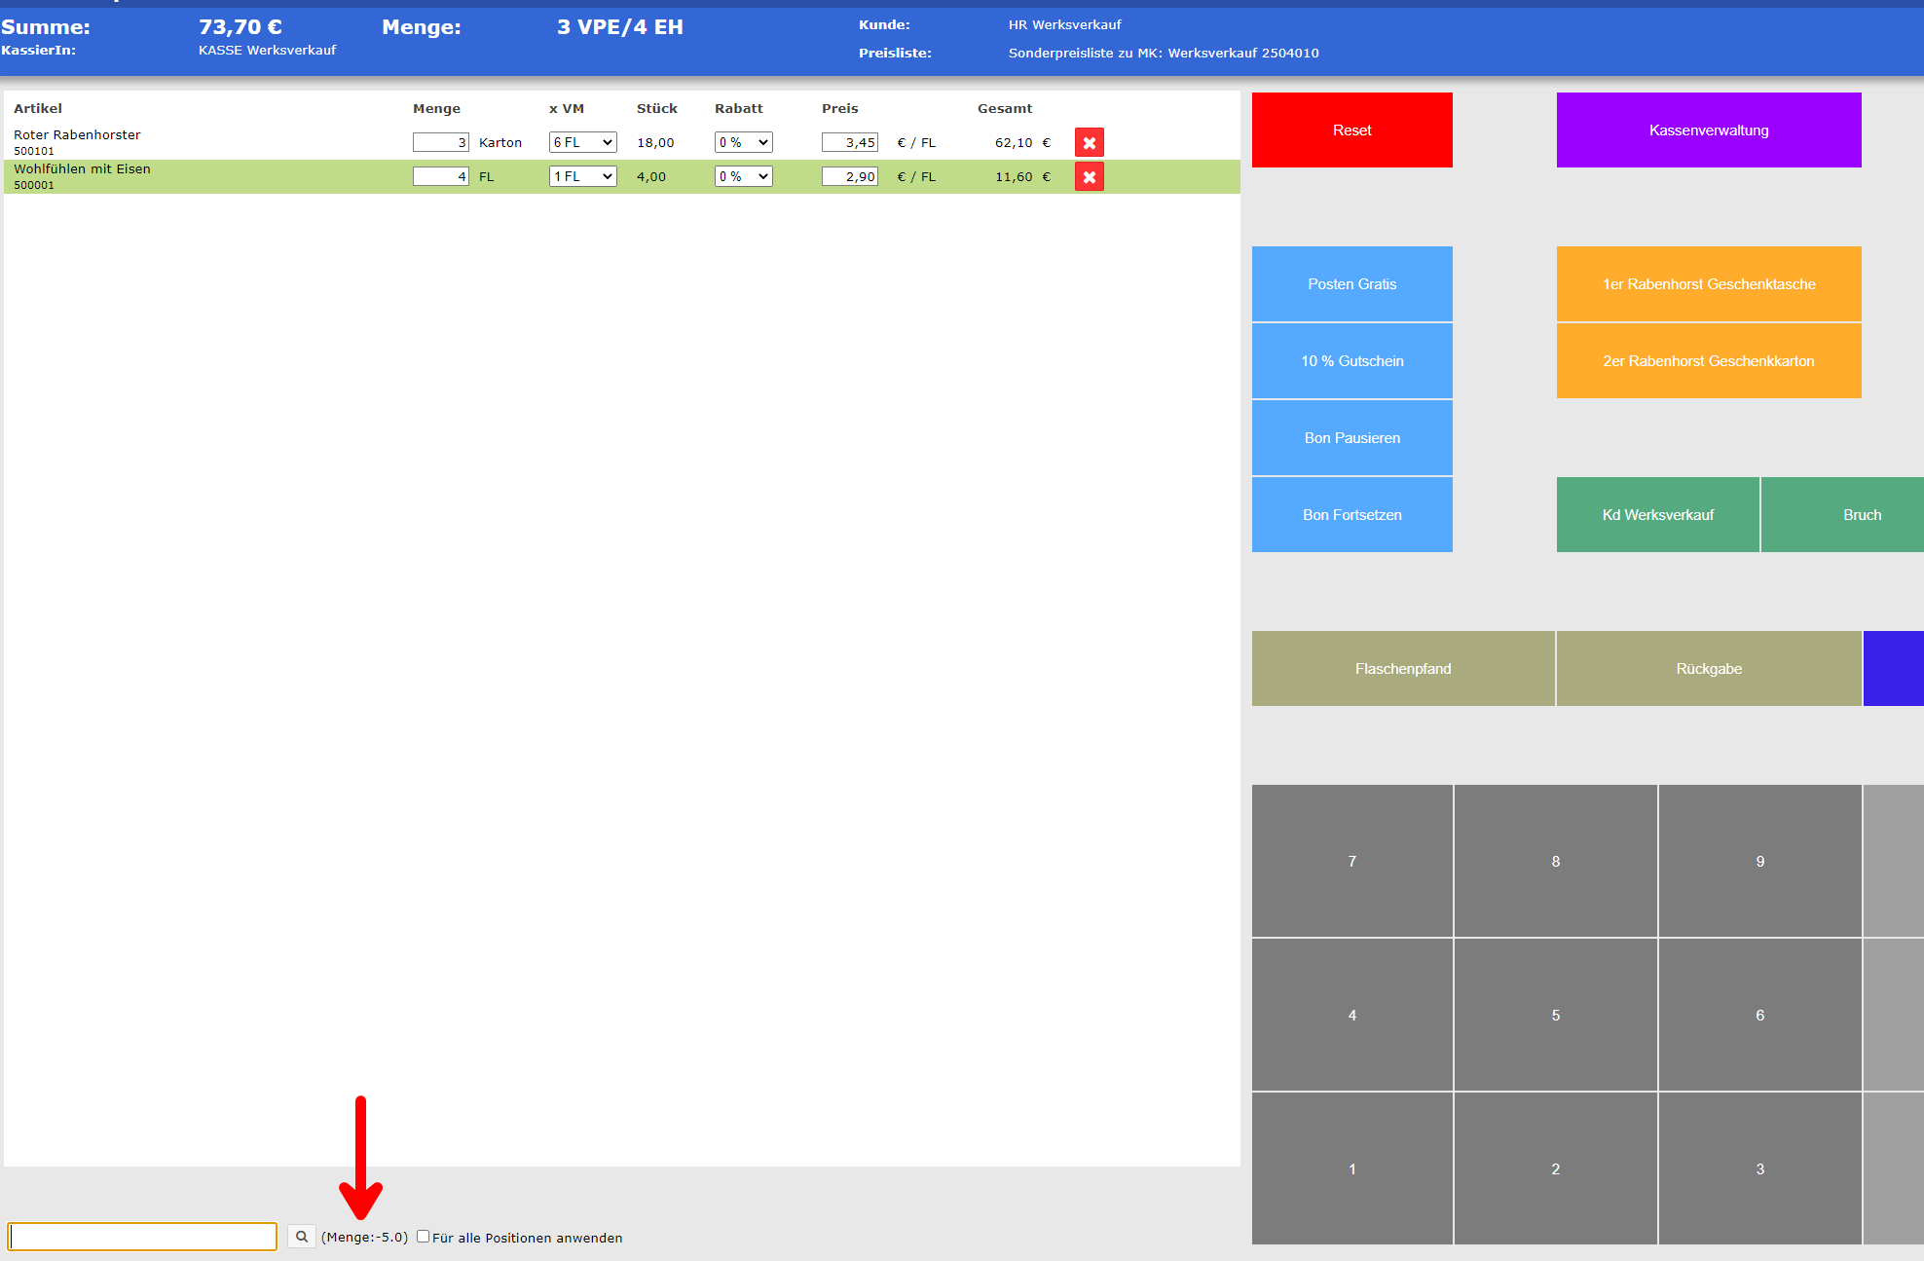Viewport: 1924px width, 1261px height.
Task: Add 1er Rabenhorst Geschenktasche
Action: (x=1708, y=284)
